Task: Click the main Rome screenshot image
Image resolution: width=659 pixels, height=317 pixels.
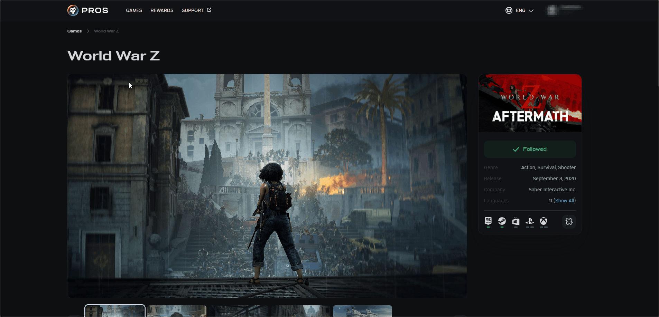Action: (x=267, y=186)
